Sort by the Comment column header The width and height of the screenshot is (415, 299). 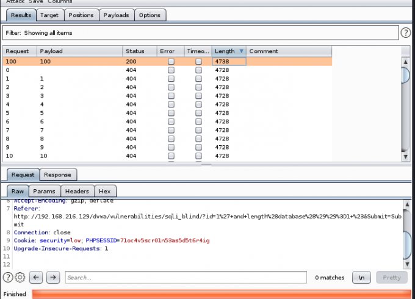click(x=289, y=51)
